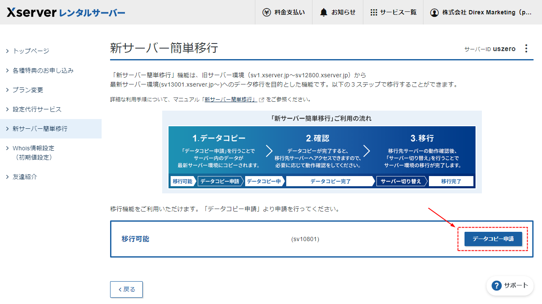This screenshot has height=304, width=542.
Task: Expand chevron next to 友達紹介
Action: 7,176
